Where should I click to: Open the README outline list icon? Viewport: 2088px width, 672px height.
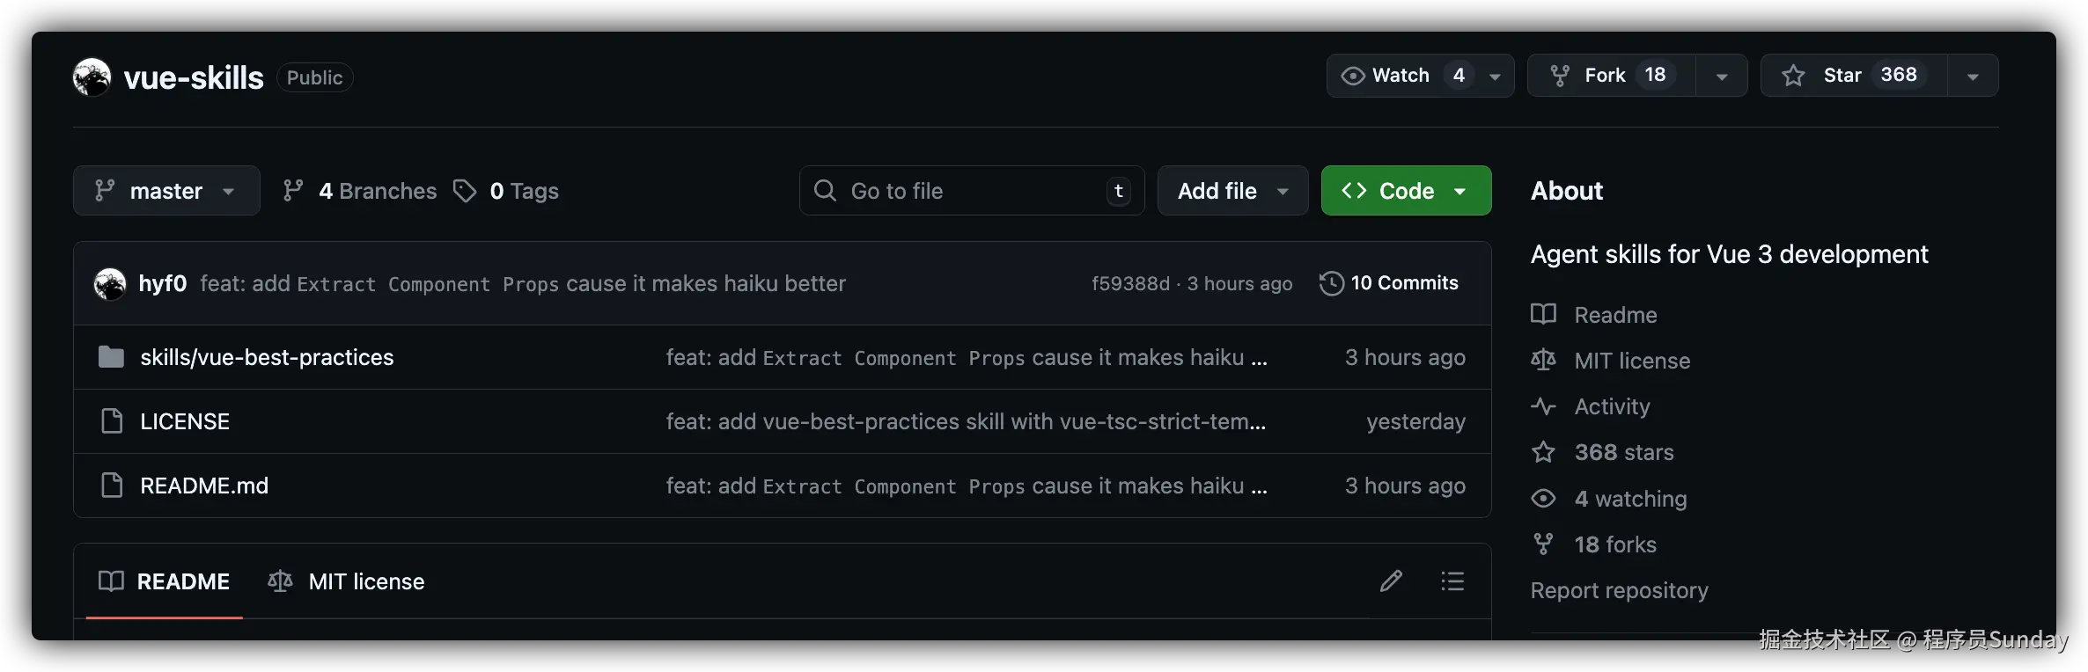1452,581
